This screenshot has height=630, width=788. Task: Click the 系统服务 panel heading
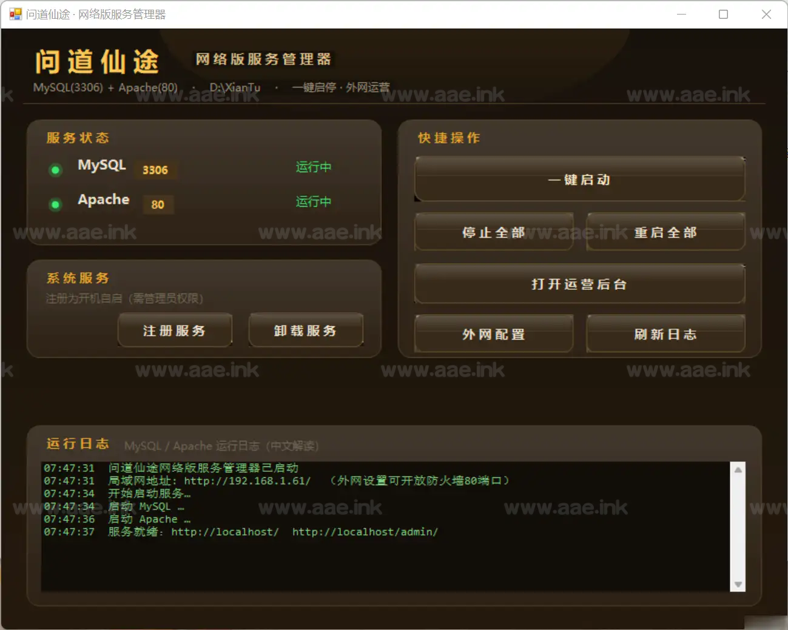[x=78, y=278]
